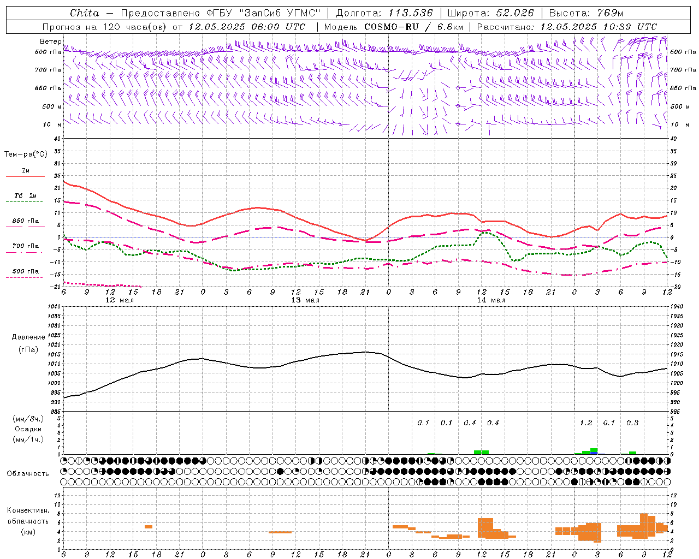Click the (мм/3ч.) precipitation unit label
The height and width of the screenshot is (559, 699).
pos(28,419)
